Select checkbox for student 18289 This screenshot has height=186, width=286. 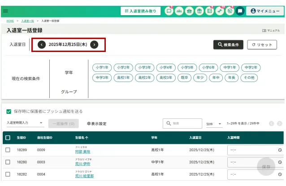click(8, 150)
